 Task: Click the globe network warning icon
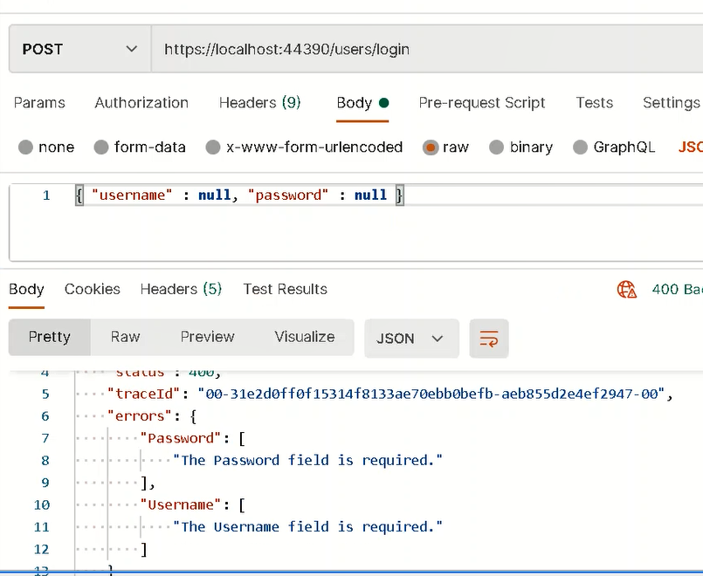(x=627, y=290)
